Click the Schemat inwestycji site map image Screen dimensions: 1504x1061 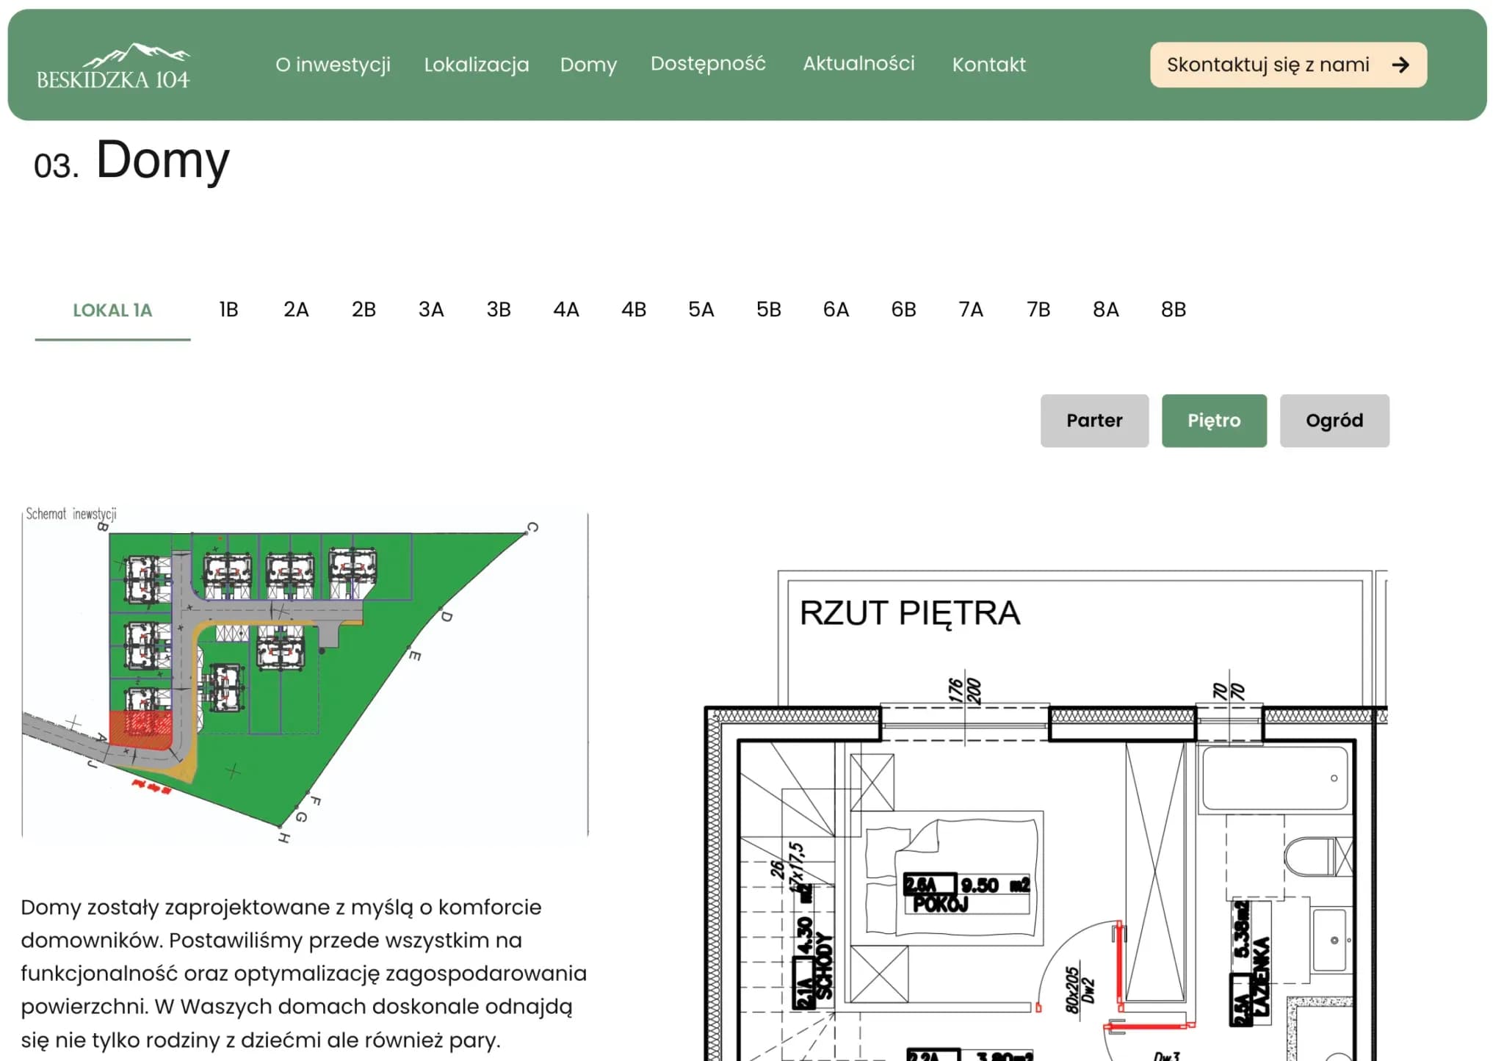click(305, 674)
